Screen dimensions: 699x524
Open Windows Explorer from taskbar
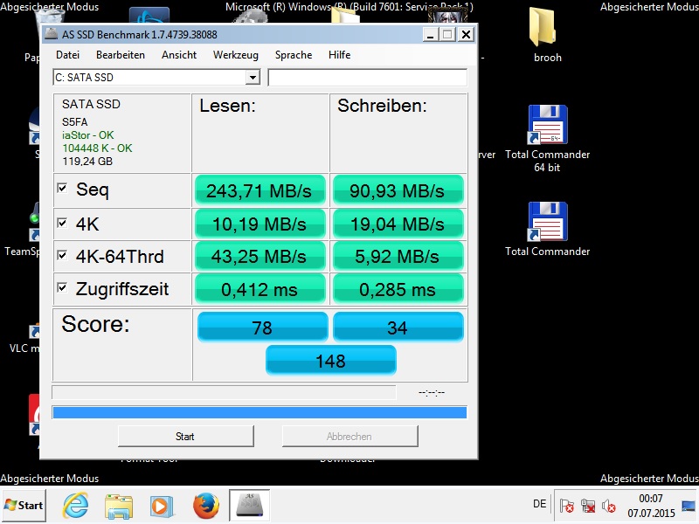(x=119, y=506)
